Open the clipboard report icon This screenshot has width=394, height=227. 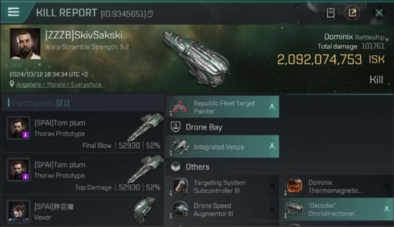click(330, 13)
